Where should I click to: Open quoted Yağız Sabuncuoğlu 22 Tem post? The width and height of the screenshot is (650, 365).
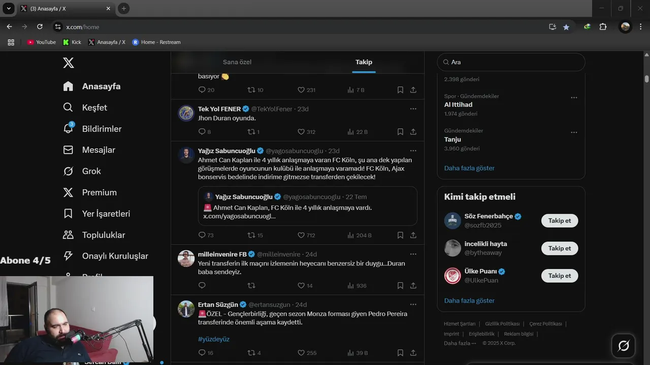pos(307,206)
